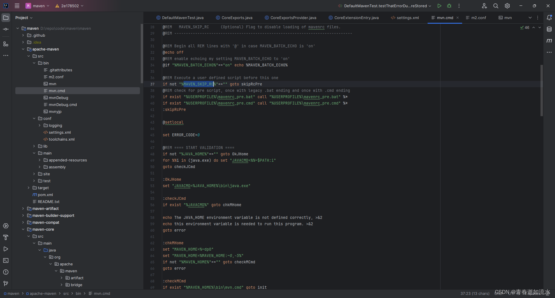Open the Git tool window icon

pyautogui.click(x=6, y=284)
